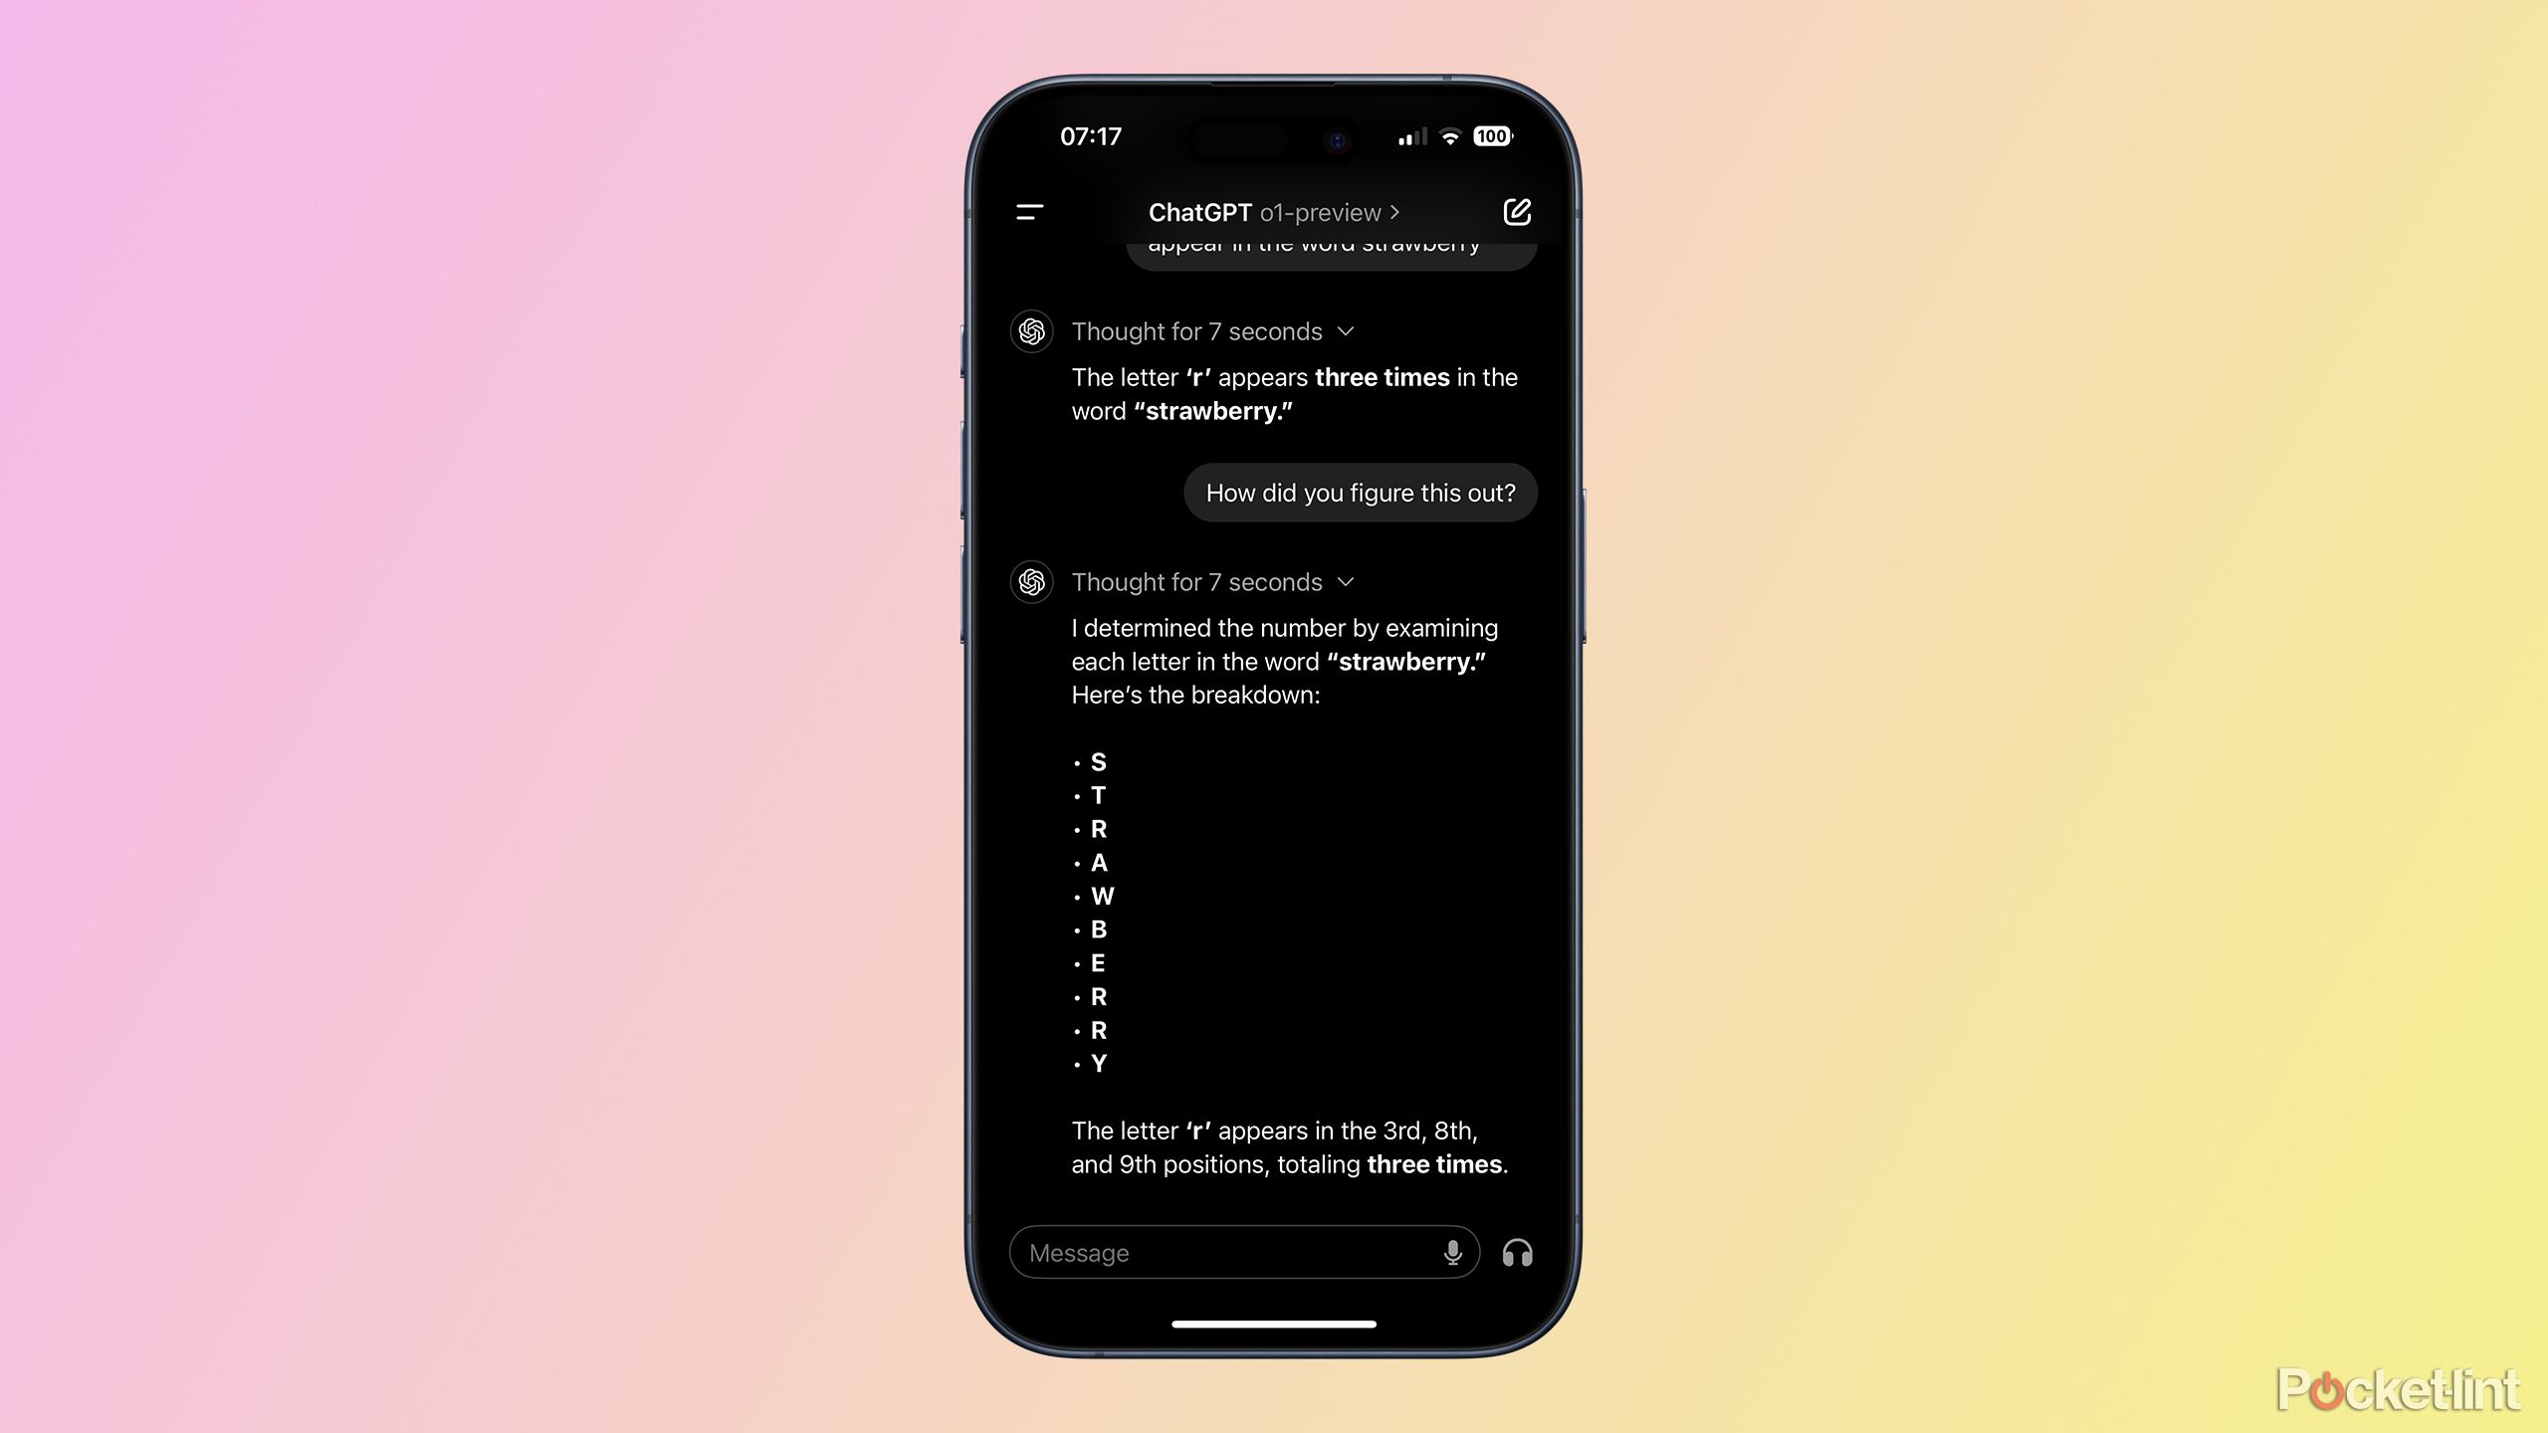Tap the second ChatGPT response avatar
This screenshot has height=1433, width=2548.
click(1031, 581)
